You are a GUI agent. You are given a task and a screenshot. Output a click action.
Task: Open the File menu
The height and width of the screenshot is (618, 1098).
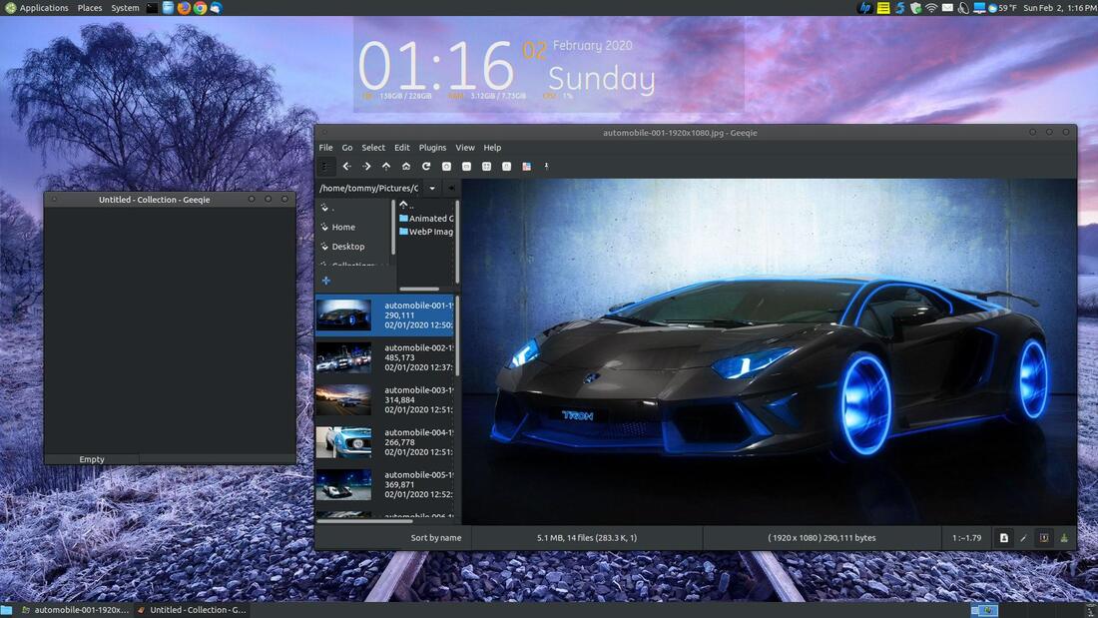(x=325, y=148)
